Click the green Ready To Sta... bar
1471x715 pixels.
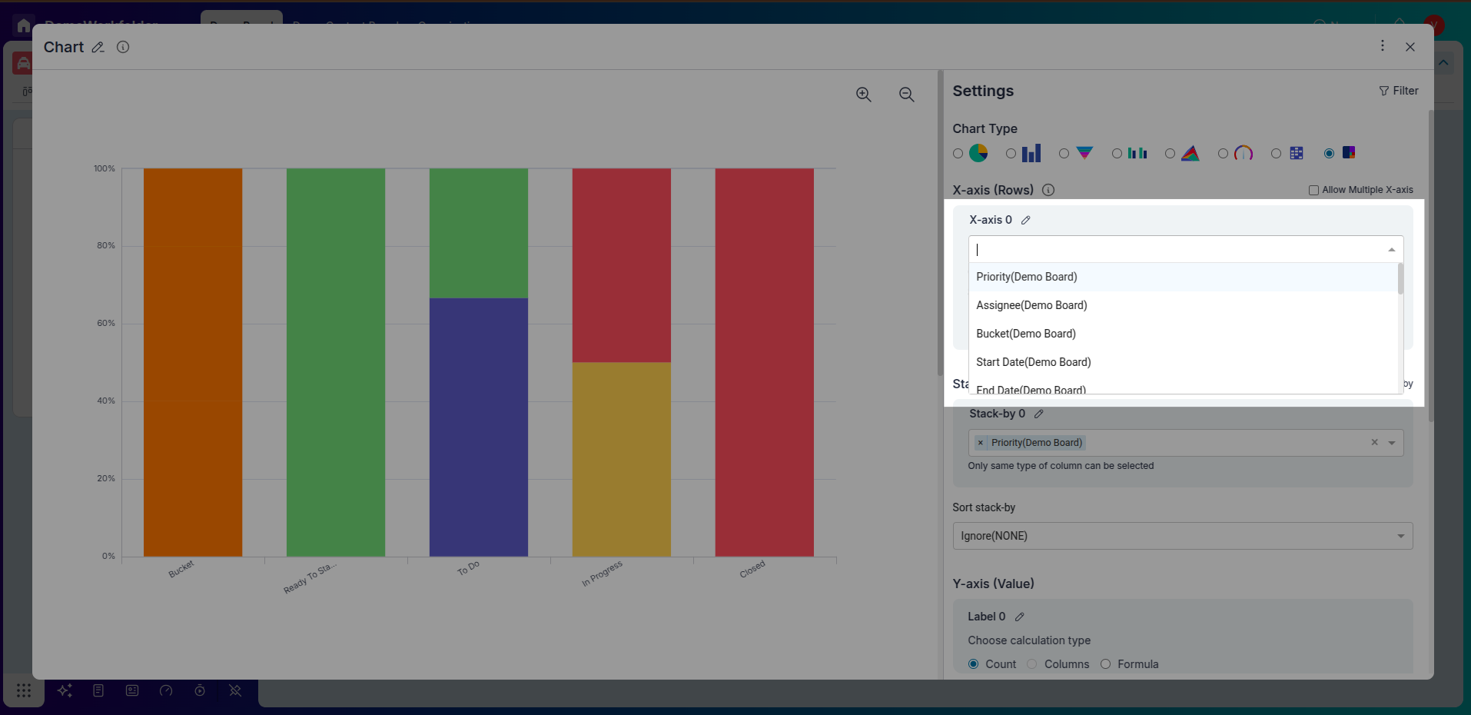point(336,362)
